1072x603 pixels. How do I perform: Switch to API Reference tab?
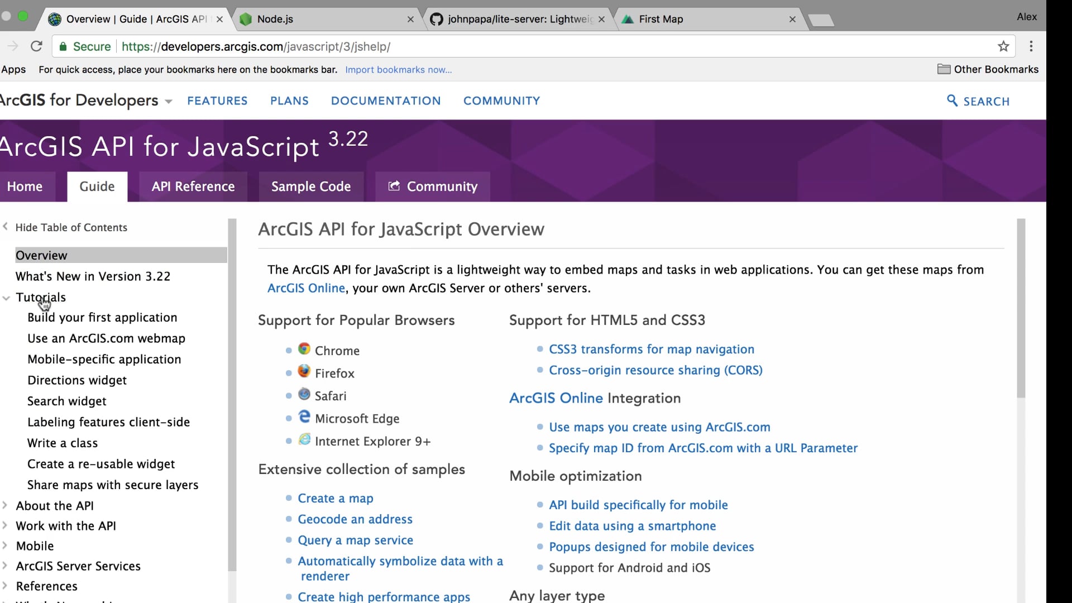coord(193,186)
